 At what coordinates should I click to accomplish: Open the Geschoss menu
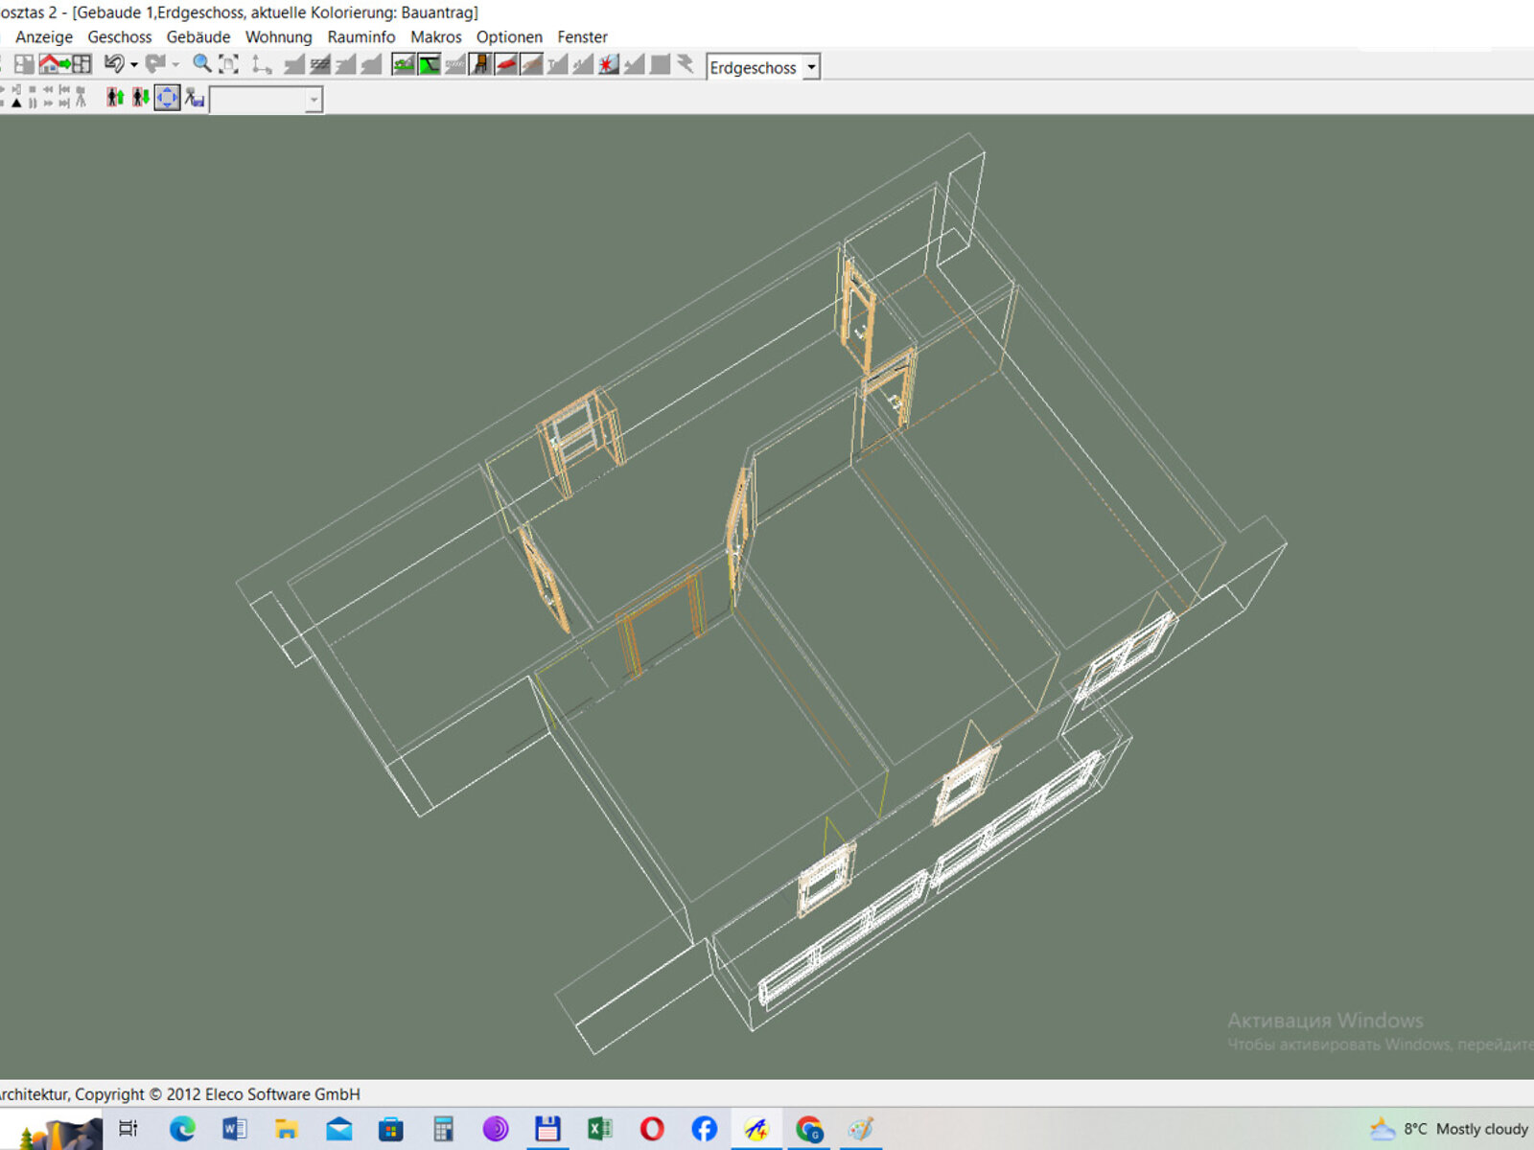click(120, 36)
